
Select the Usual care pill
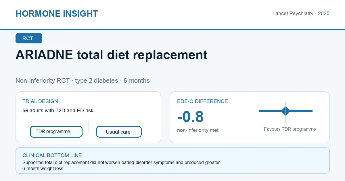tap(119, 132)
